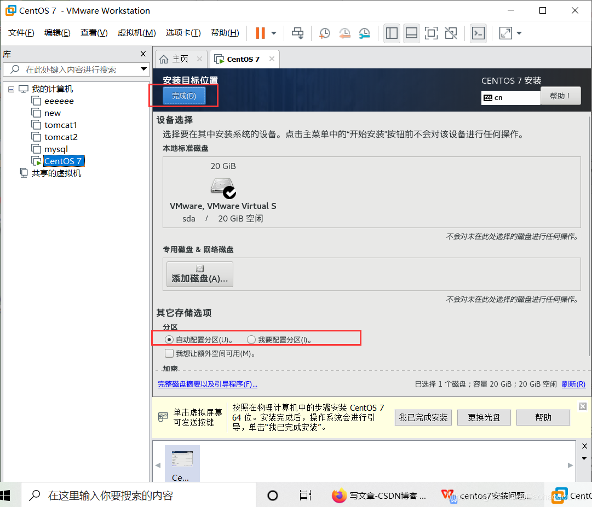The width and height of the screenshot is (592, 507).
Task: Close the thumbnail bar
Action: tap(584, 446)
